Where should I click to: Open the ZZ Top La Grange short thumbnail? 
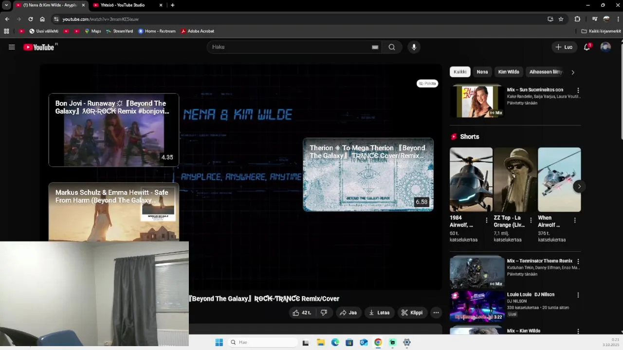click(x=515, y=180)
